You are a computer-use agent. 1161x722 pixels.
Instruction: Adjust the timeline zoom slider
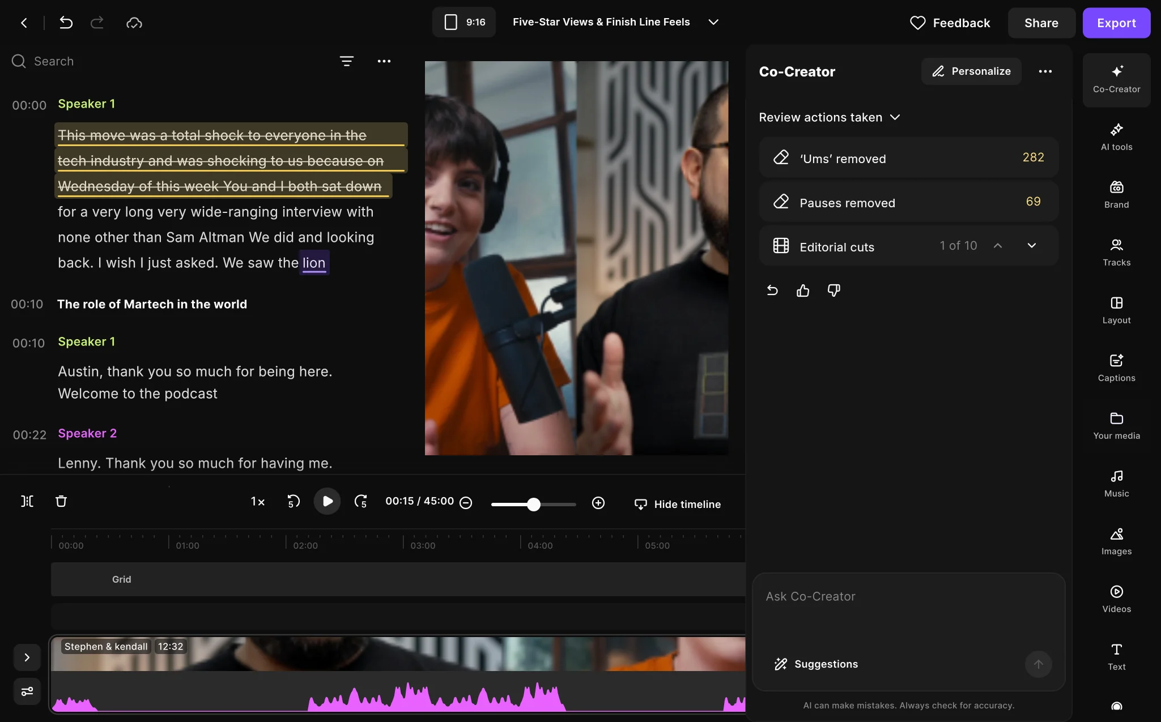coord(533,504)
